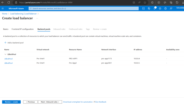Image resolution: width=184 pixels, height=106 pixels.
Task: Click the browser address bar URL
Action: tap(46, 3)
